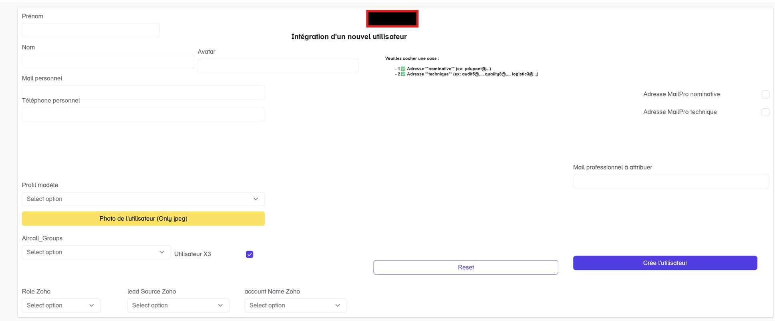Click the Crée l'utilisateur button
775x321 pixels.
click(665, 263)
